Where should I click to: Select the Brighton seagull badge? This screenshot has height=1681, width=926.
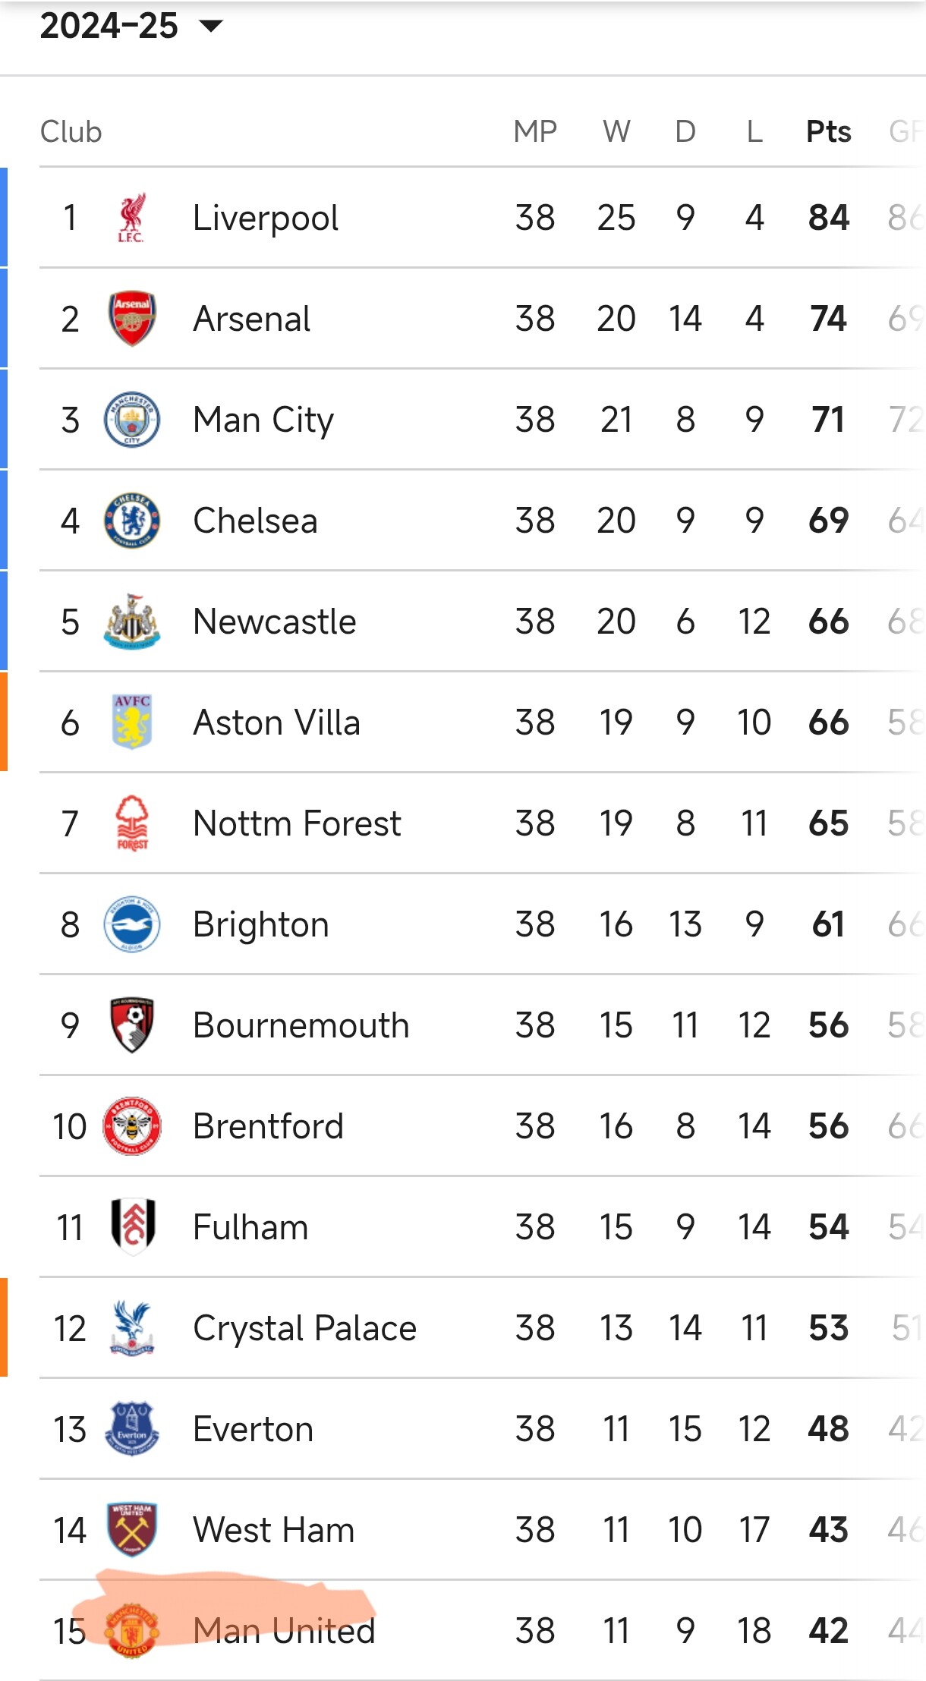tap(132, 924)
